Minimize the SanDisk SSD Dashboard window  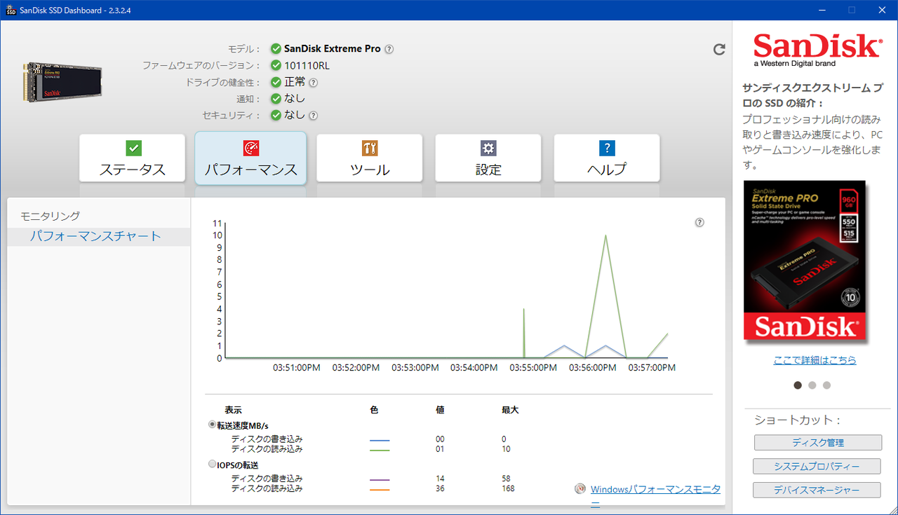pos(820,10)
